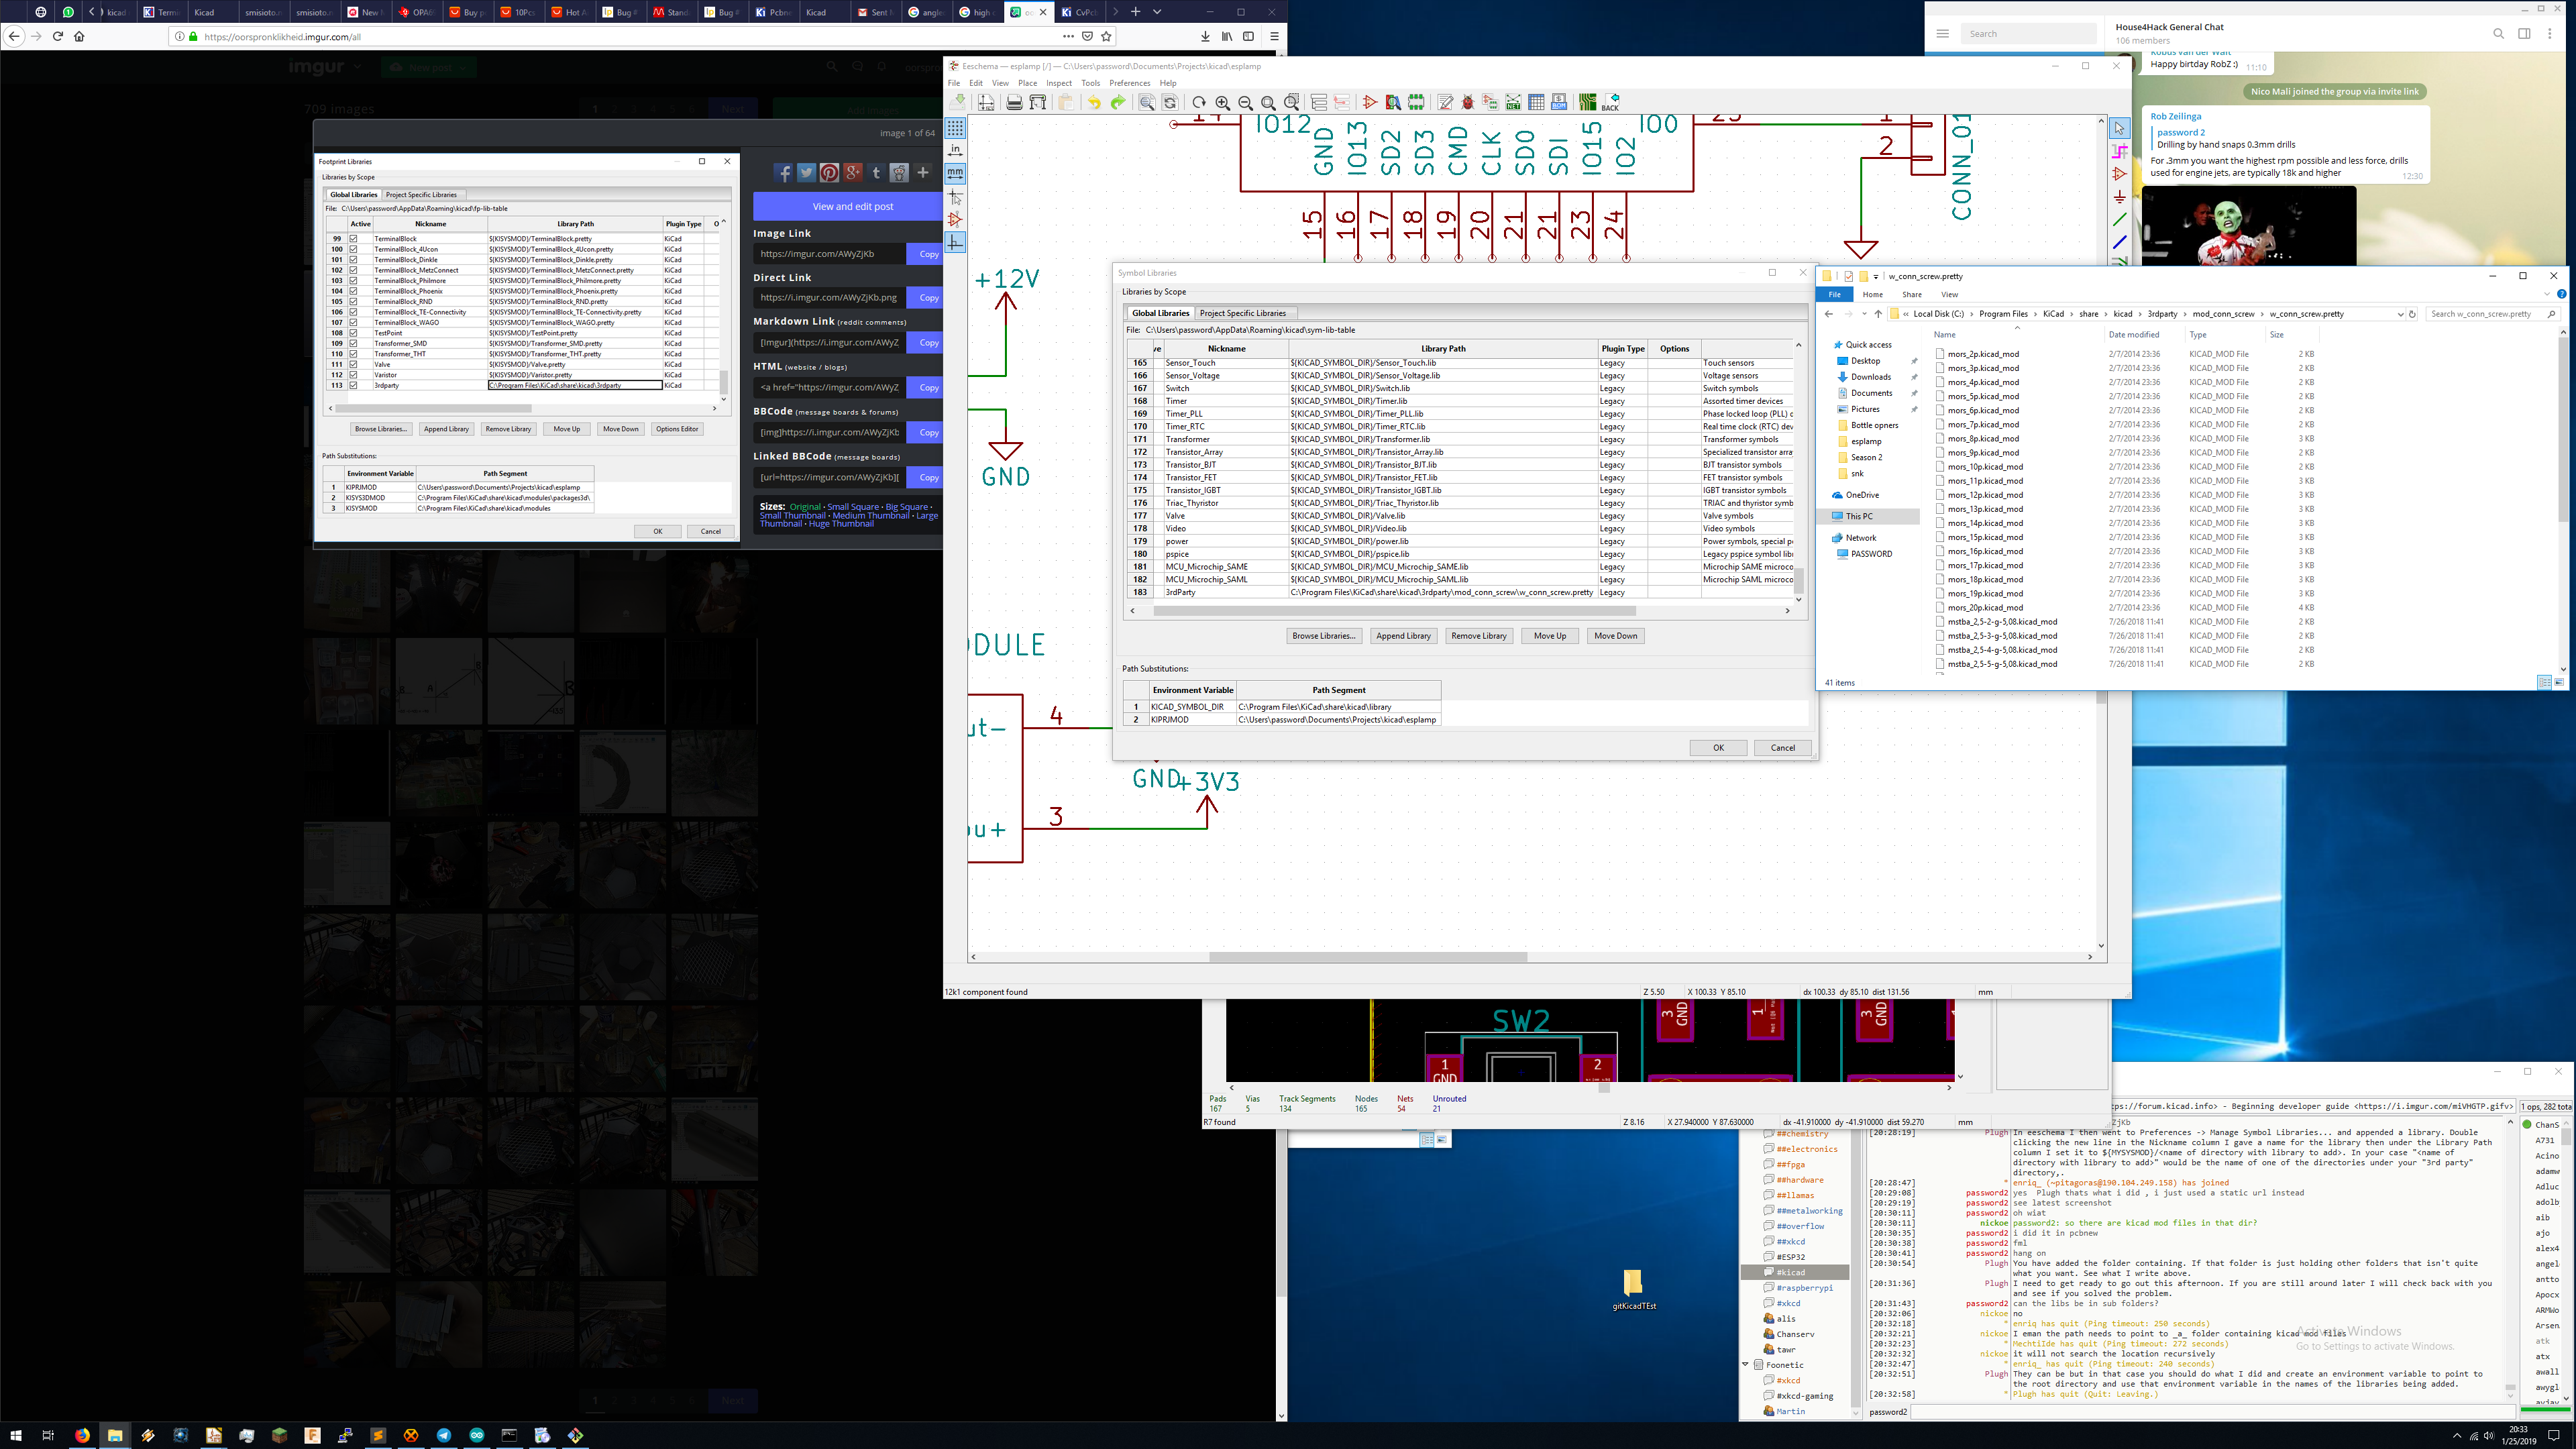Open the Footprint editor chip icon

[x=1416, y=102]
